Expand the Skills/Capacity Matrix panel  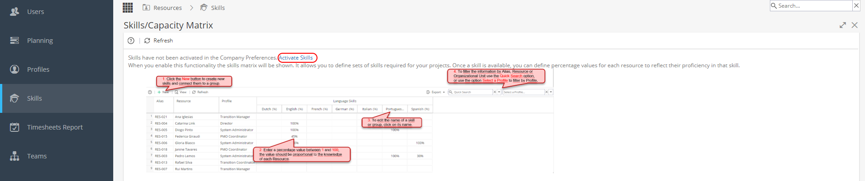(x=843, y=25)
